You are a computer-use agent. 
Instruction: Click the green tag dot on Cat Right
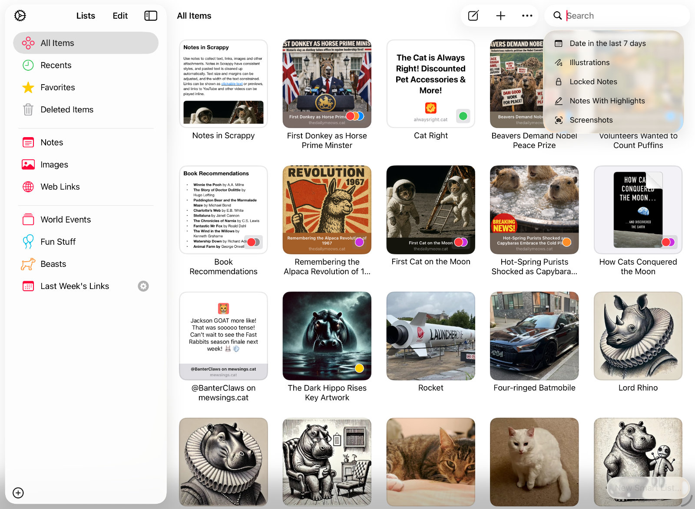point(463,116)
